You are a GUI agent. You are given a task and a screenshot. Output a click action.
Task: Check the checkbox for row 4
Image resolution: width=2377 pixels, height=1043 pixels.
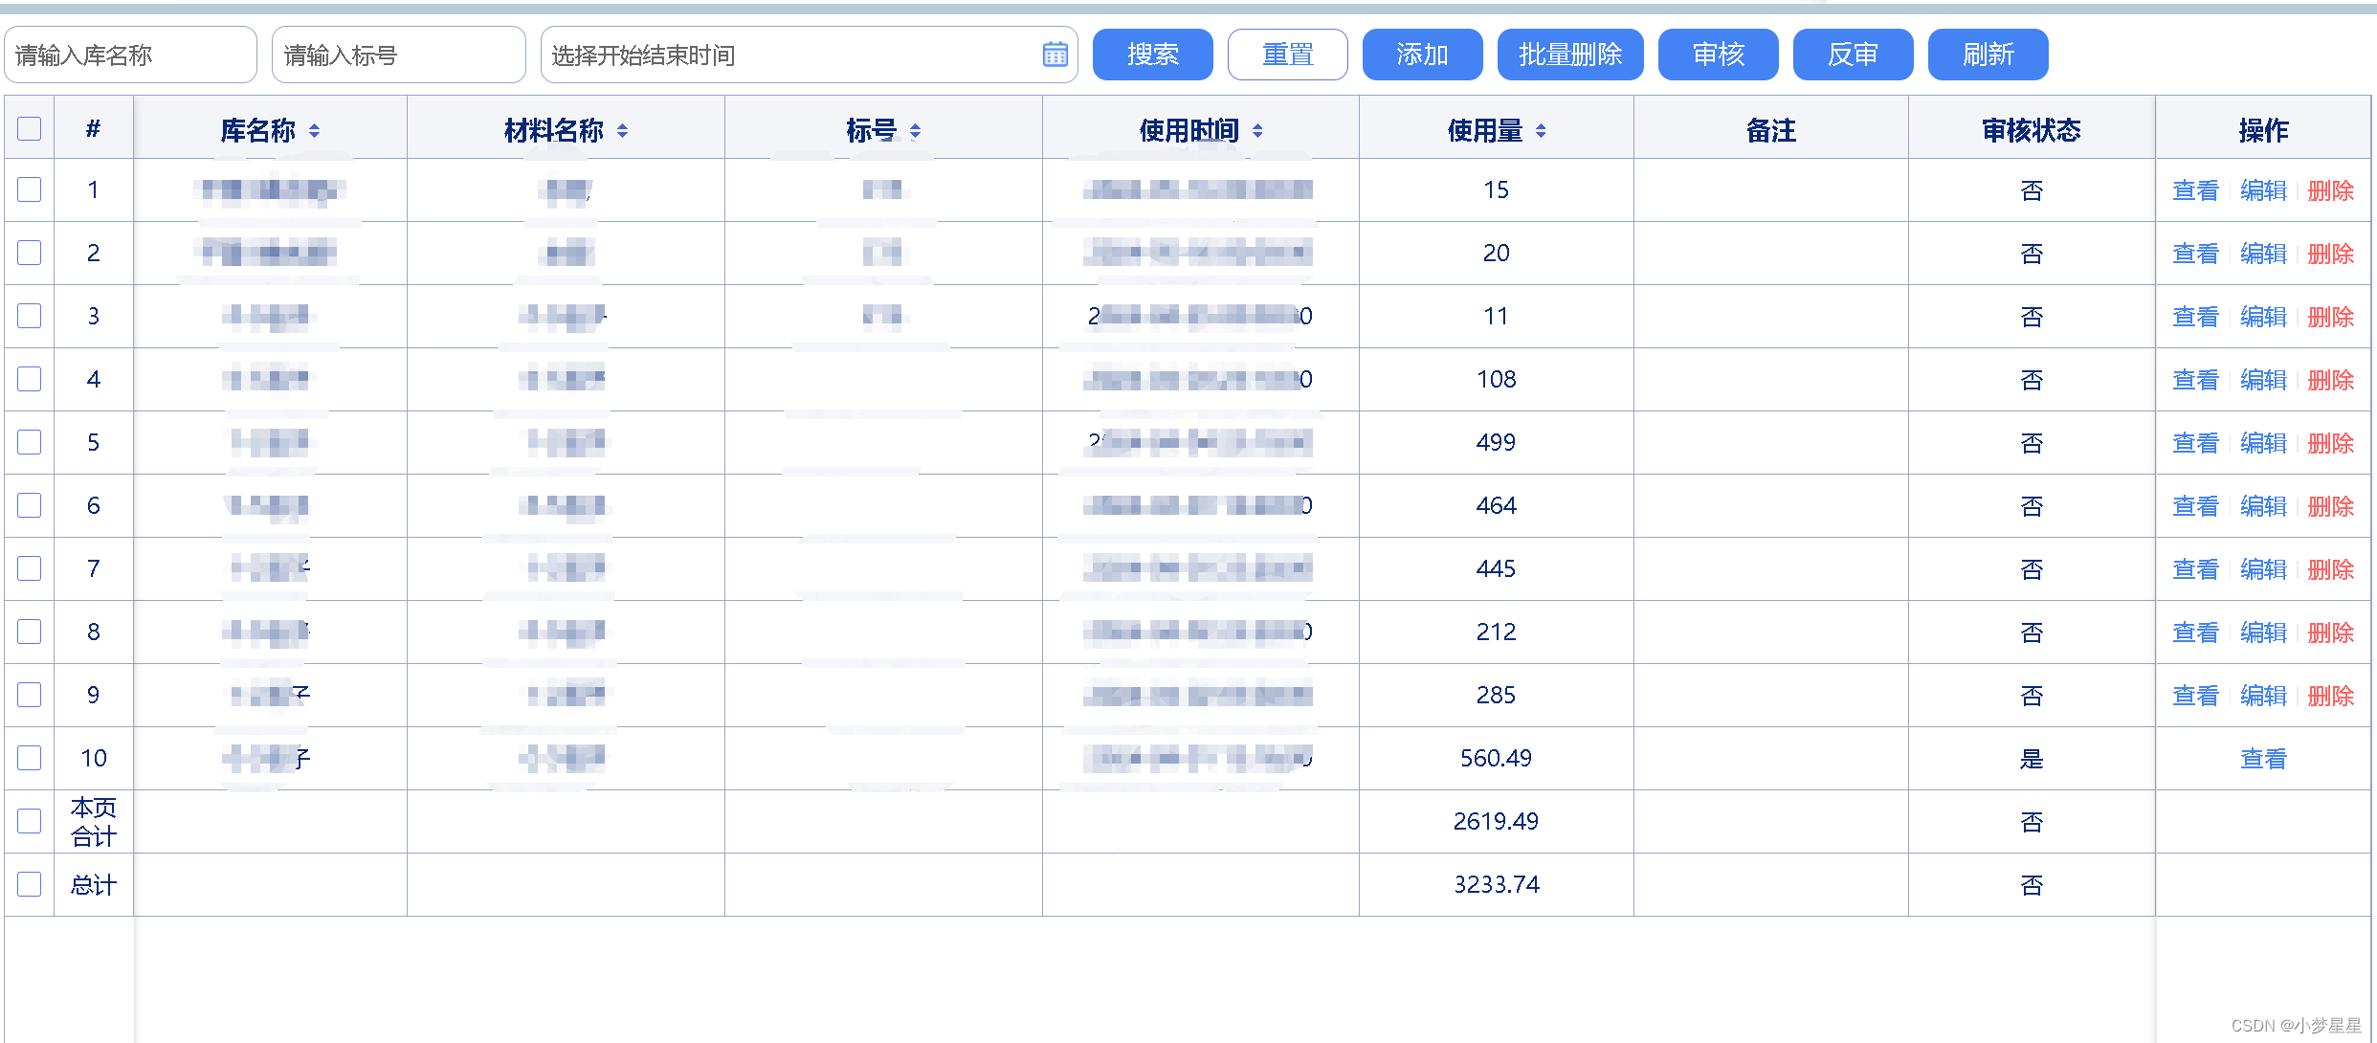pyautogui.click(x=30, y=379)
